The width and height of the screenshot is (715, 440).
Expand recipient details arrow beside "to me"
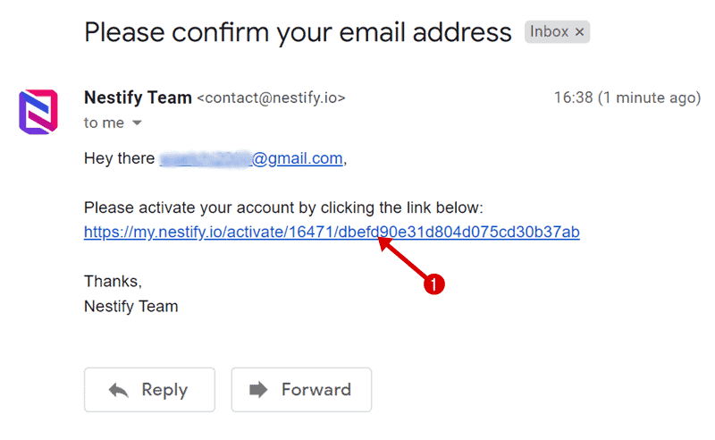pyautogui.click(x=137, y=123)
